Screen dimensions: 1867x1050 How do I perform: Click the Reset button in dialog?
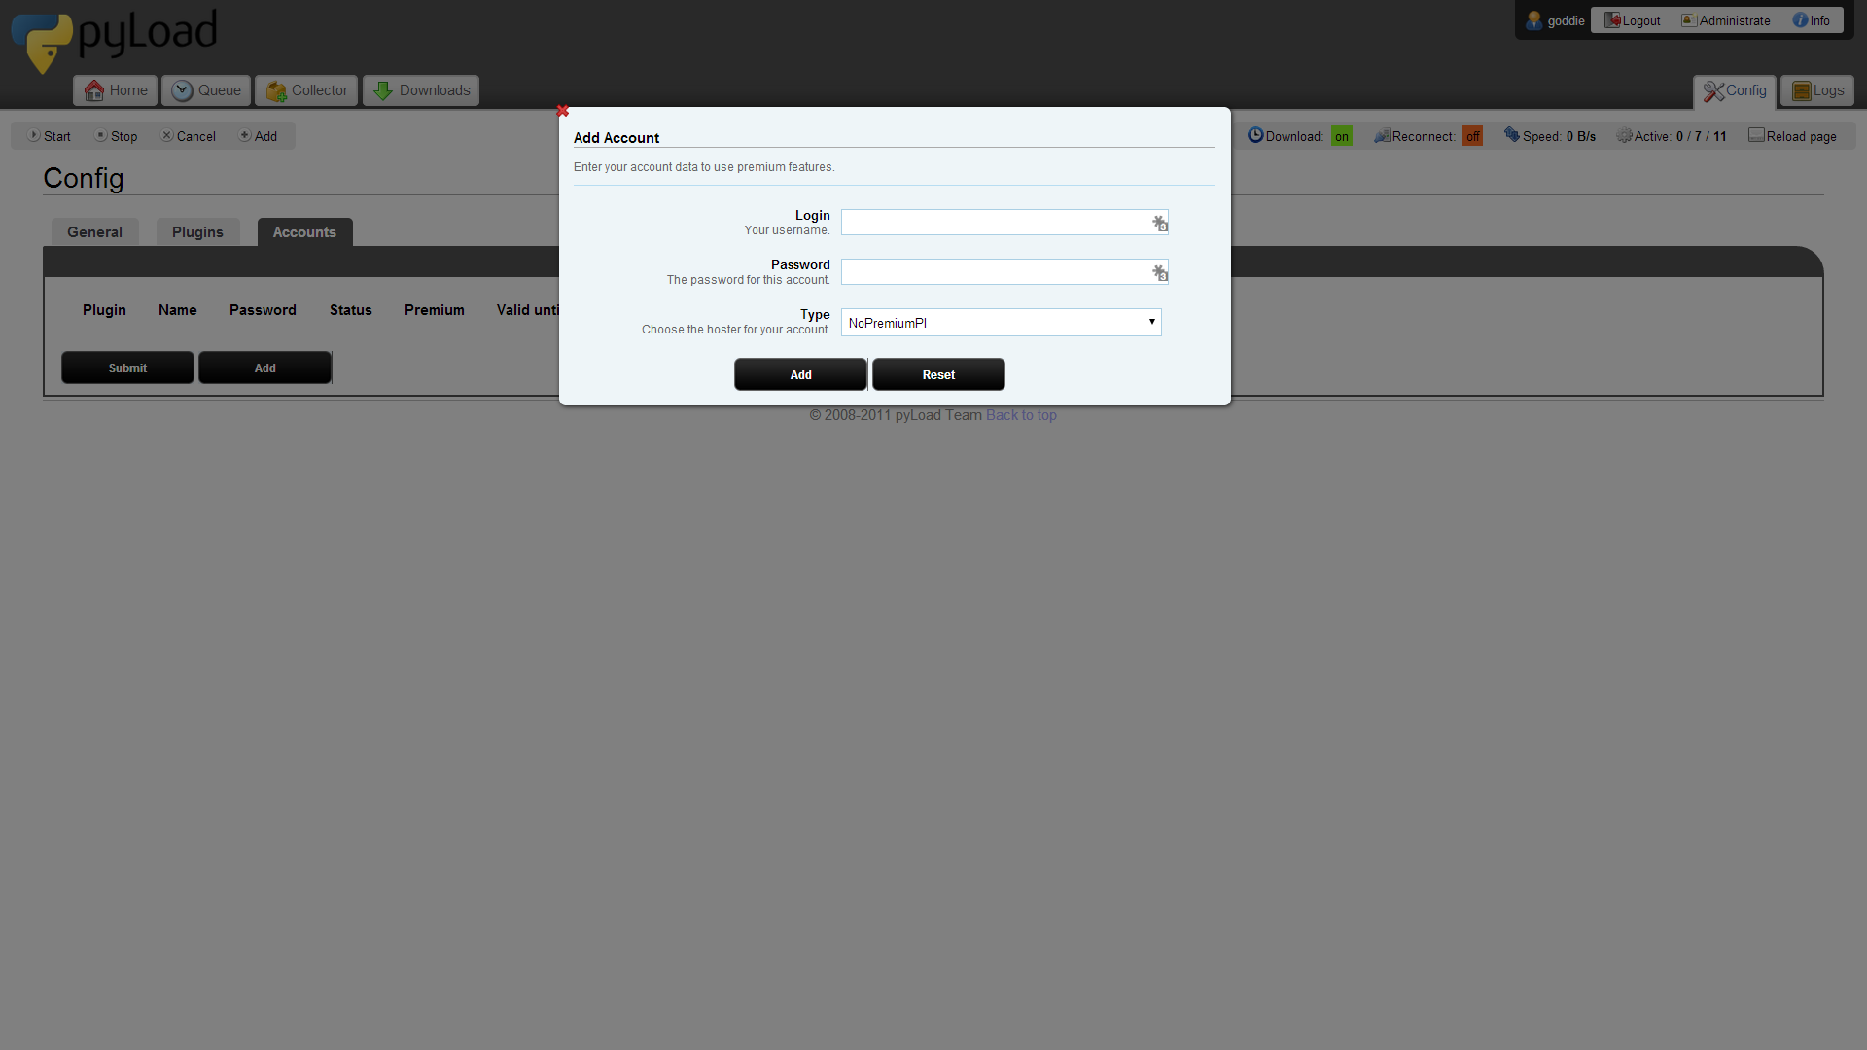(938, 374)
